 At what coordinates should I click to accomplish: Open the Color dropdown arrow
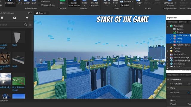click(x=115, y=6)
